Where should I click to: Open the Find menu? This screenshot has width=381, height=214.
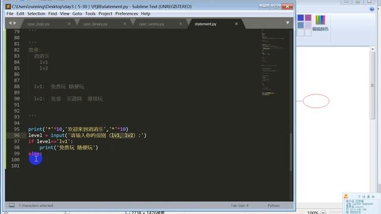(52, 14)
